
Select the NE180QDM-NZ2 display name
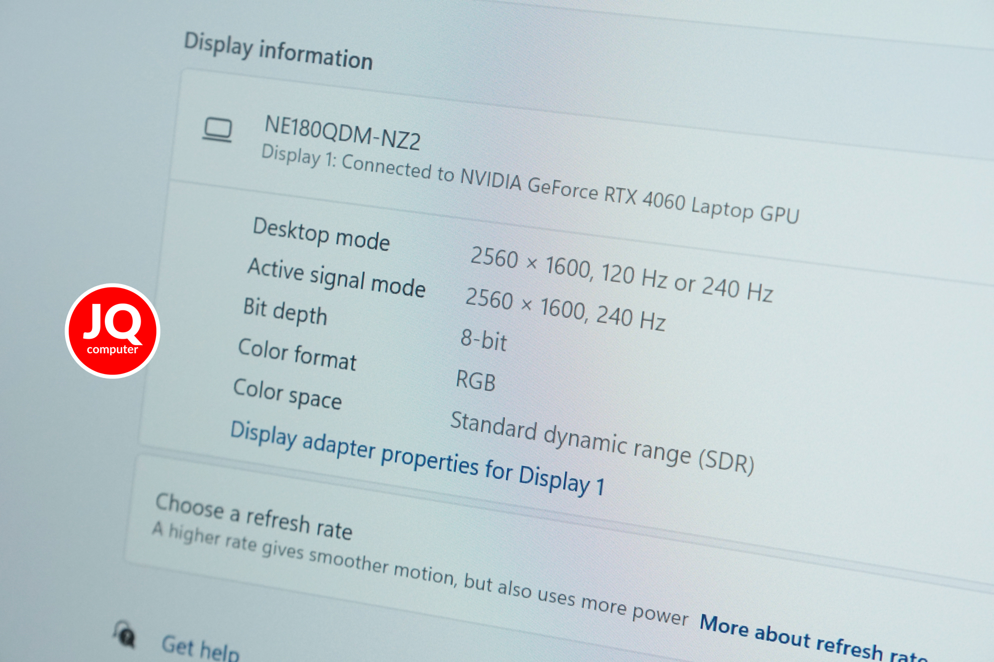[x=342, y=133]
